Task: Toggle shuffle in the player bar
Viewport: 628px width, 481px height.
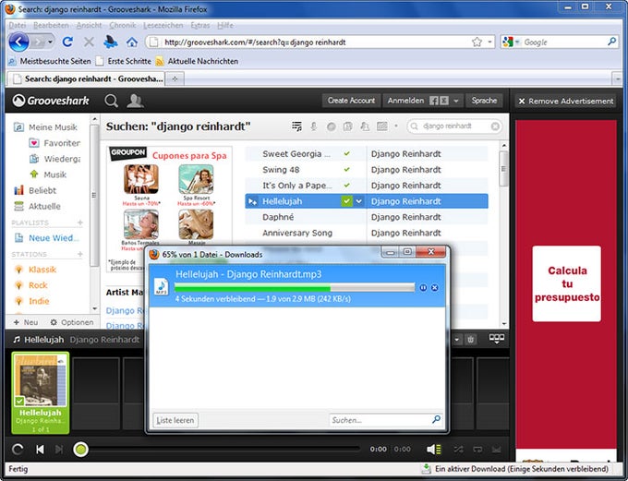Action: [459, 450]
